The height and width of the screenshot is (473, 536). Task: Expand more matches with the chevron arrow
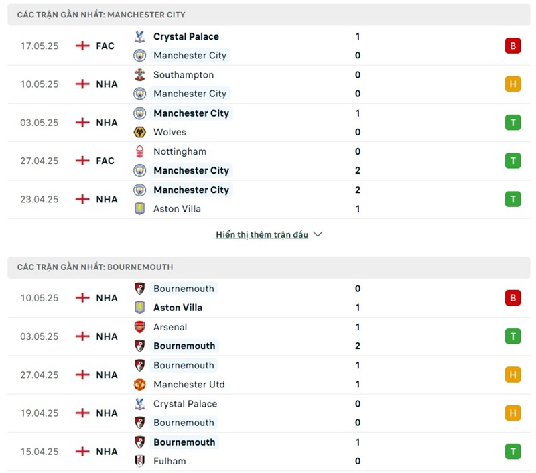pyautogui.click(x=318, y=235)
